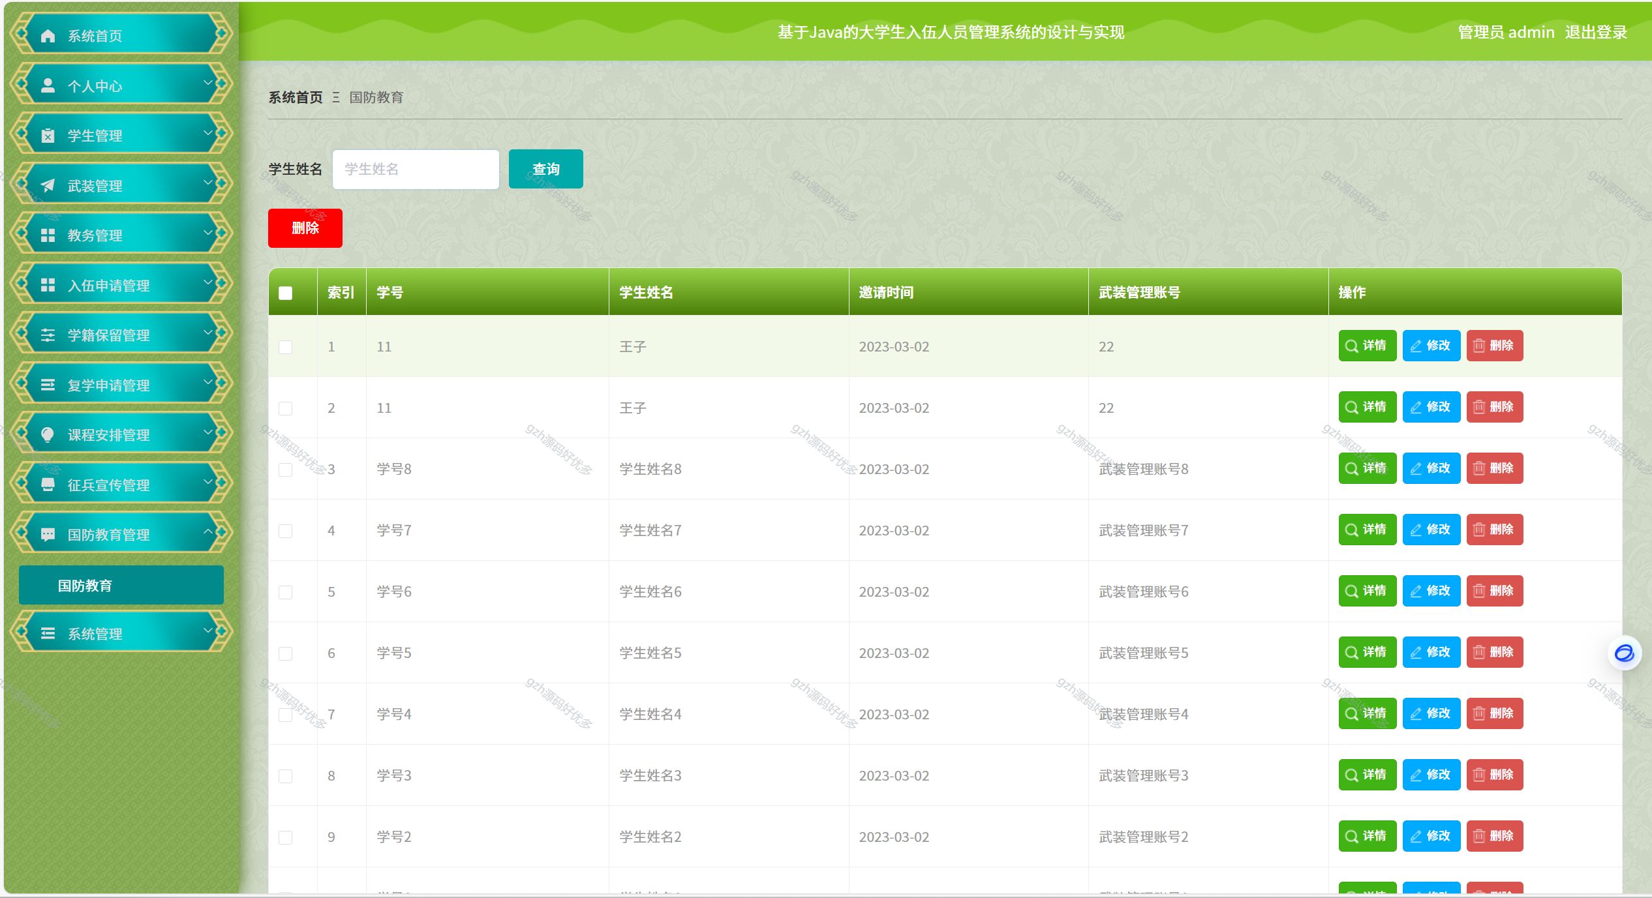
Task: Expand the 系统管理 menu chevron
Action: pyautogui.click(x=207, y=631)
